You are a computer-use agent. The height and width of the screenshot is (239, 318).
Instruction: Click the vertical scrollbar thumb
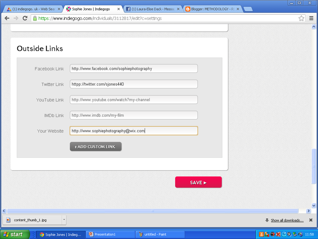pos(314,166)
